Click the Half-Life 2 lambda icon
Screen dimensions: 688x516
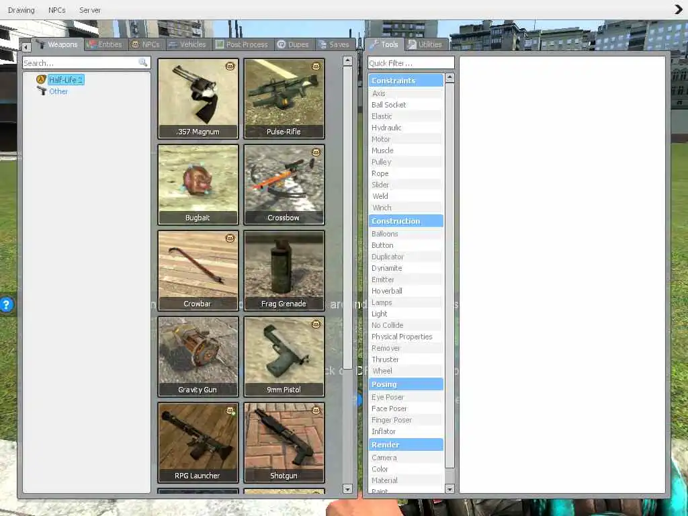point(41,79)
